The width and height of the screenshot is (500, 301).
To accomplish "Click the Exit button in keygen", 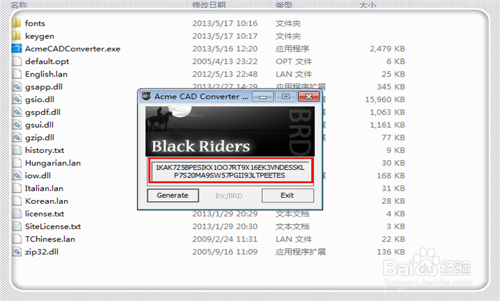I will coord(287,196).
